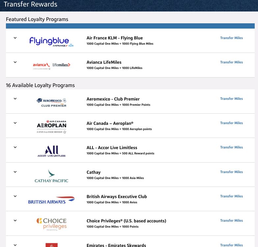Click the Air Canada Aeroplan logo
This screenshot has width=258, height=247.
click(51, 126)
